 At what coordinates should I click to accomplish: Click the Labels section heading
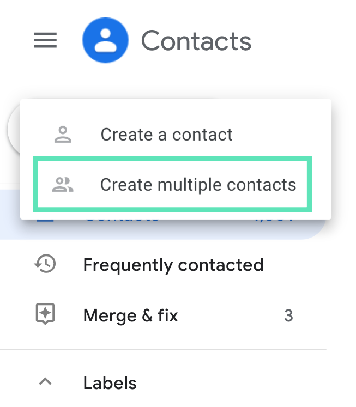(x=110, y=382)
